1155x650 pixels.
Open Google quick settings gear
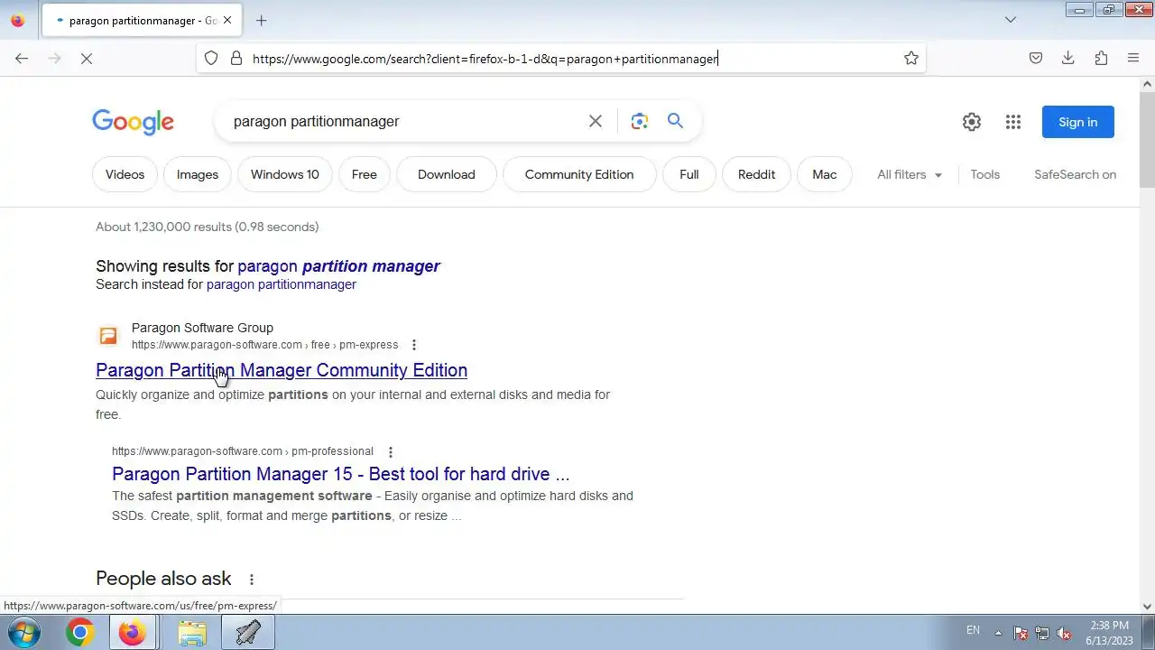click(972, 122)
